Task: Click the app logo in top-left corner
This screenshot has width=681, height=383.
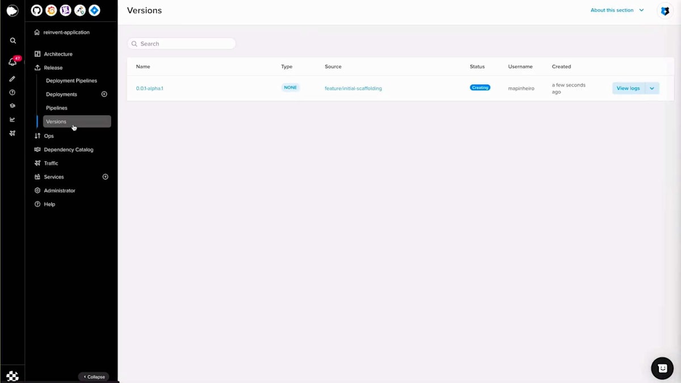Action: pyautogui.click(x=12, y=11)
